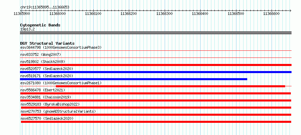The height and width of the screenshot is (135, 301).
Task: Click nsv6527570 (Sedlazeck2020) label
Action: click(47, 118)
